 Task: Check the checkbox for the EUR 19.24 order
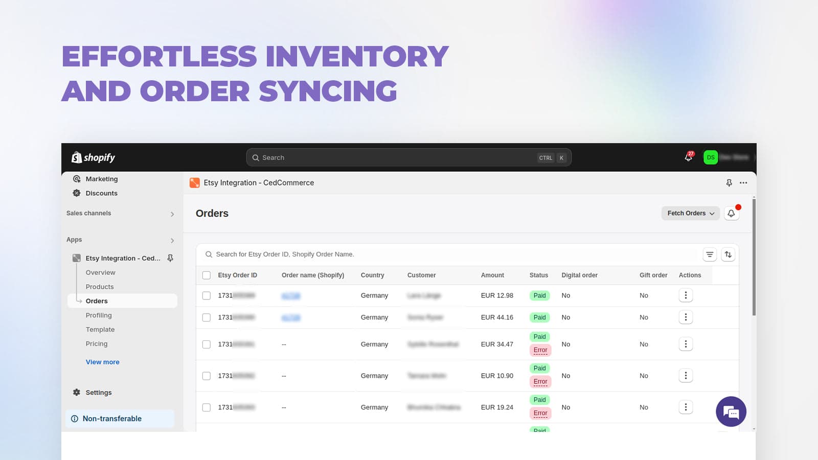[206, 407]
